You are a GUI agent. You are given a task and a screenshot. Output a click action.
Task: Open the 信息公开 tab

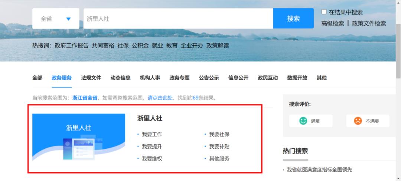238,78
